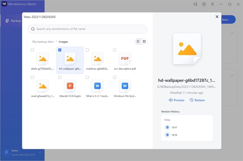Click the images breadcrumb folder
The width and height of the screenshot is (243, 161).
63,42
